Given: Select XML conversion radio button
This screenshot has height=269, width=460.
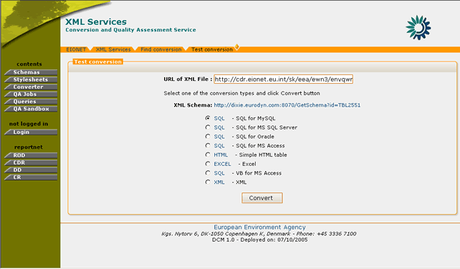Looking at the screenshot, I should pyautogui.click(x=208, y=182).
